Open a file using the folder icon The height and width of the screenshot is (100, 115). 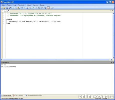4,8
